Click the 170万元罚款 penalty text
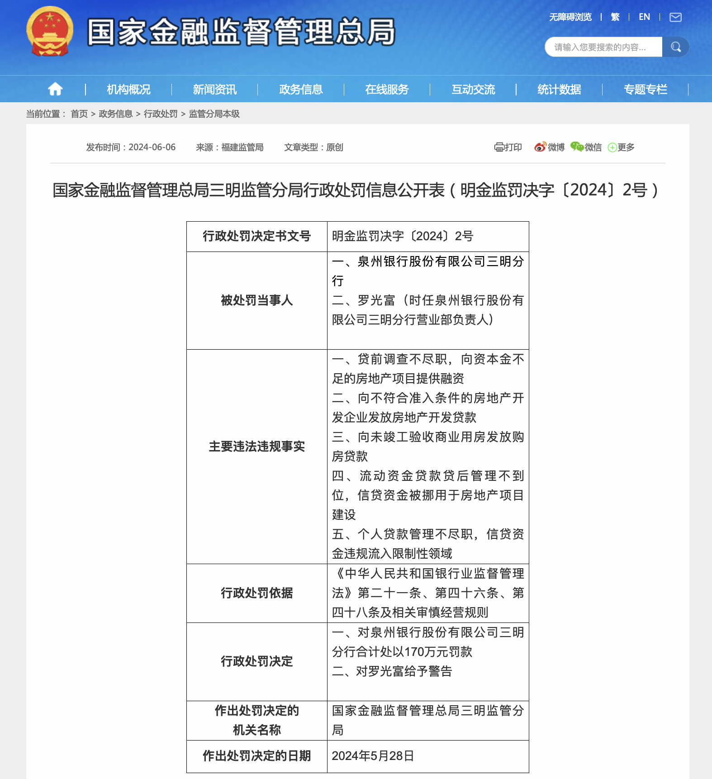The image size is (712, 779). coord(438,652)
